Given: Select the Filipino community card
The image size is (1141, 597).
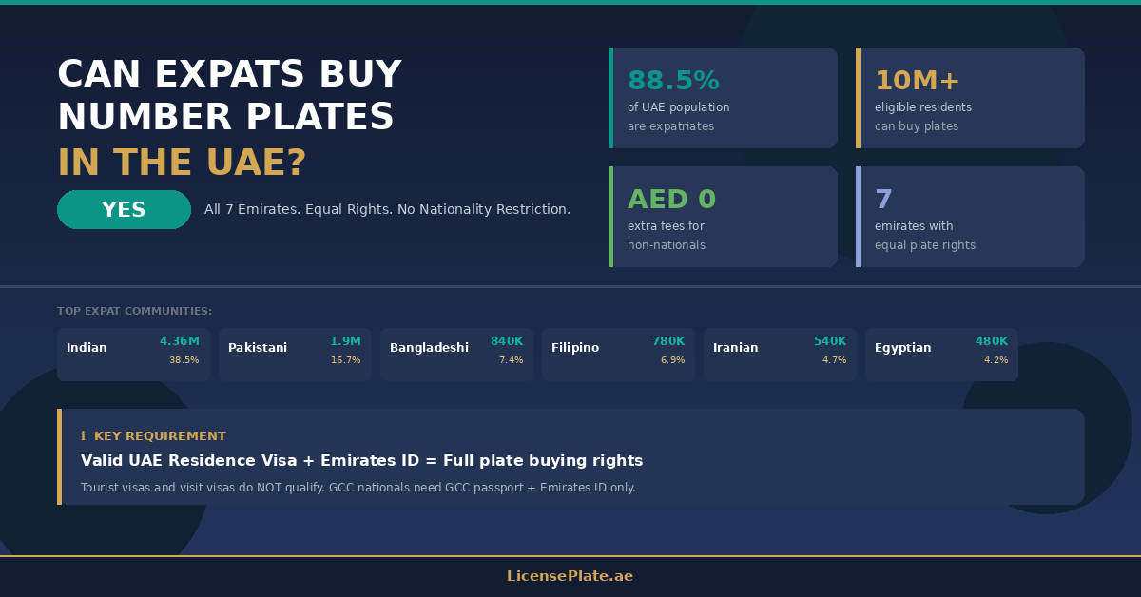Looking at the screenshot, I should point(618,355).
